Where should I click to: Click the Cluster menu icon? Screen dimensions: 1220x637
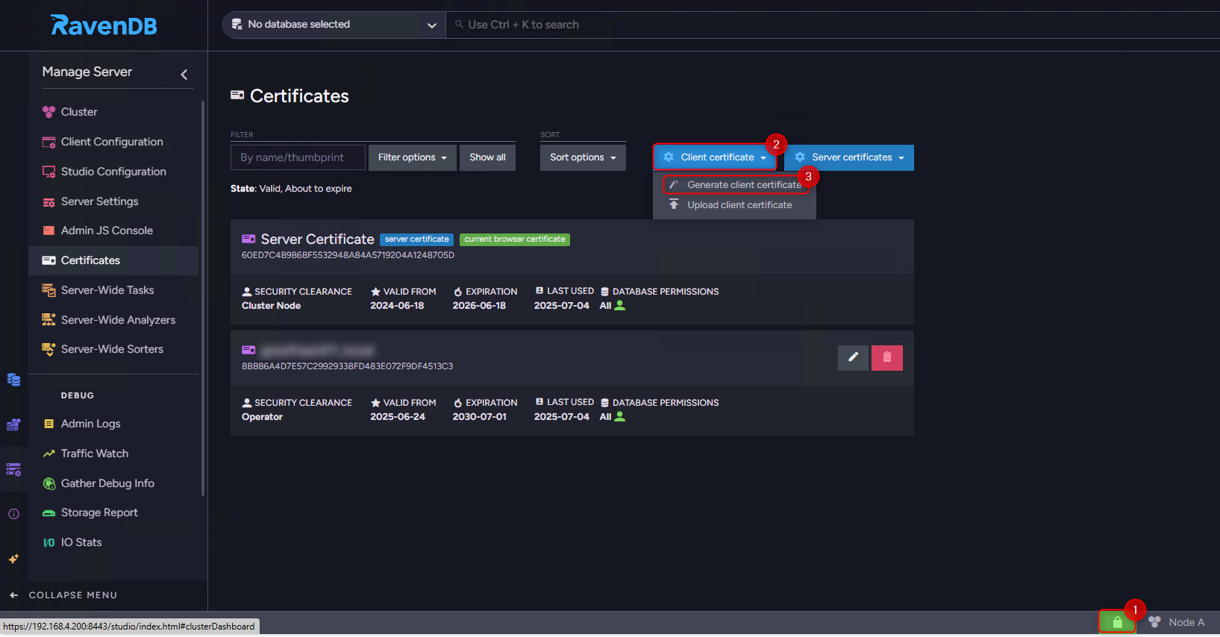(x=49, y=112)
